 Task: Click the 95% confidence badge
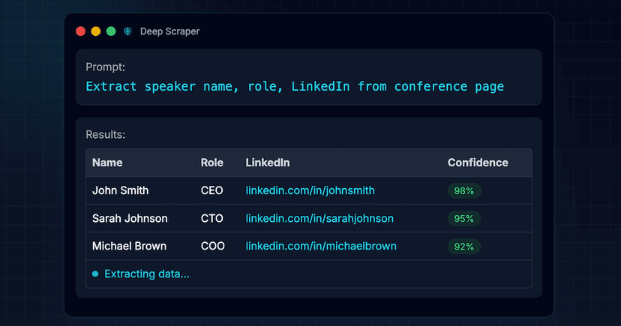click(464, 218)
